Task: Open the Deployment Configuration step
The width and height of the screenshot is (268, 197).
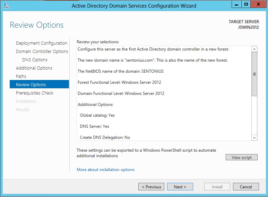Action: [42, 43]
